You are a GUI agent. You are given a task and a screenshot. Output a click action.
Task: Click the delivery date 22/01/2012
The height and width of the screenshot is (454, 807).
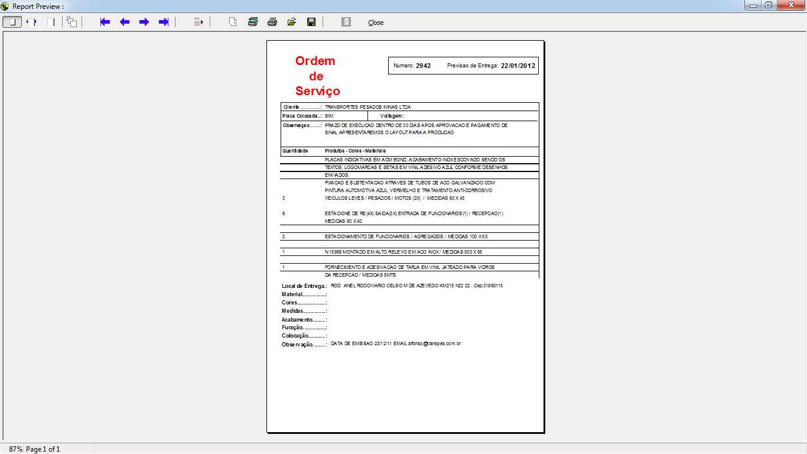coord(518,66)
